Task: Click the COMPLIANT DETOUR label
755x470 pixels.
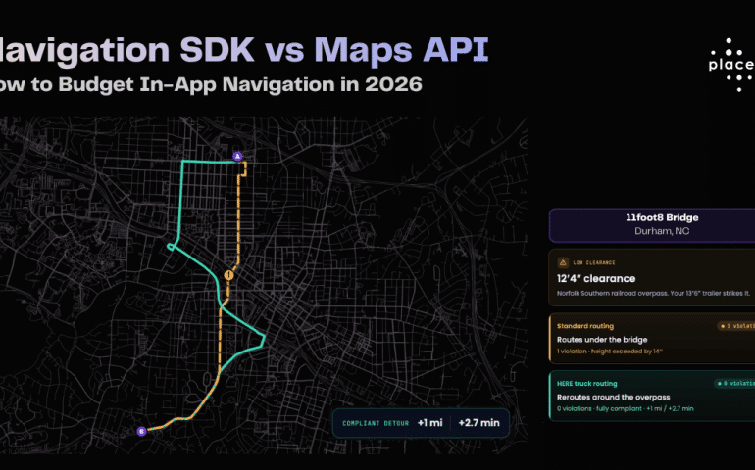Action: click(376, 423)
